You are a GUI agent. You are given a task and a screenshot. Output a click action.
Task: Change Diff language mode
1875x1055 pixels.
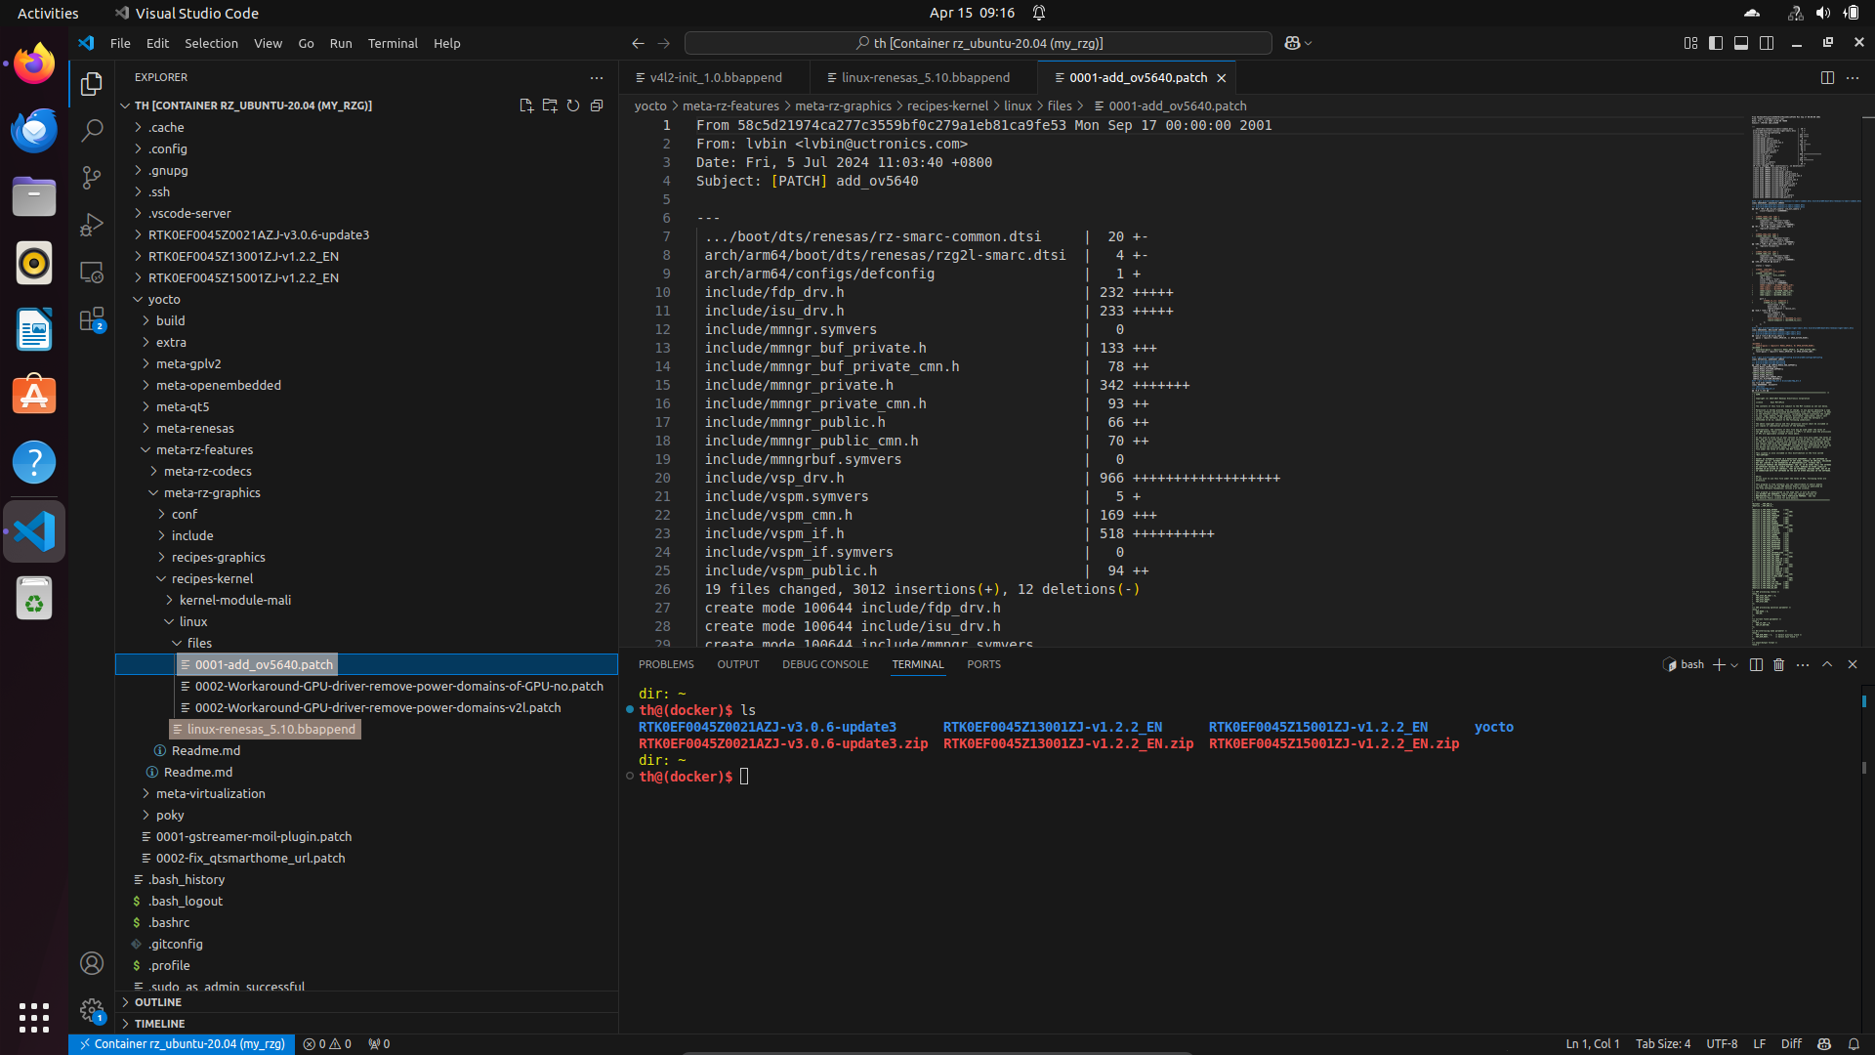click(x=1791, y=1043)
